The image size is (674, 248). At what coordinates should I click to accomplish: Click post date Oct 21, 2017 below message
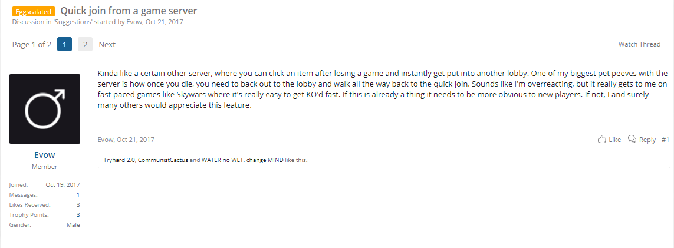(x=136, y=140)
